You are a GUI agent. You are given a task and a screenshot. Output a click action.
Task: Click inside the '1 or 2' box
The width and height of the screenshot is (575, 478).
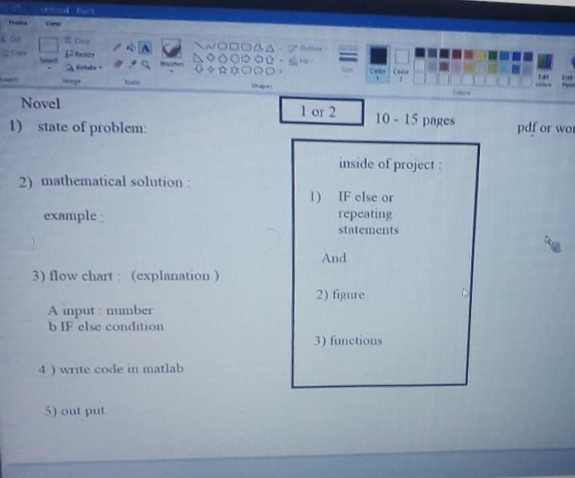(x=322, y=111)
